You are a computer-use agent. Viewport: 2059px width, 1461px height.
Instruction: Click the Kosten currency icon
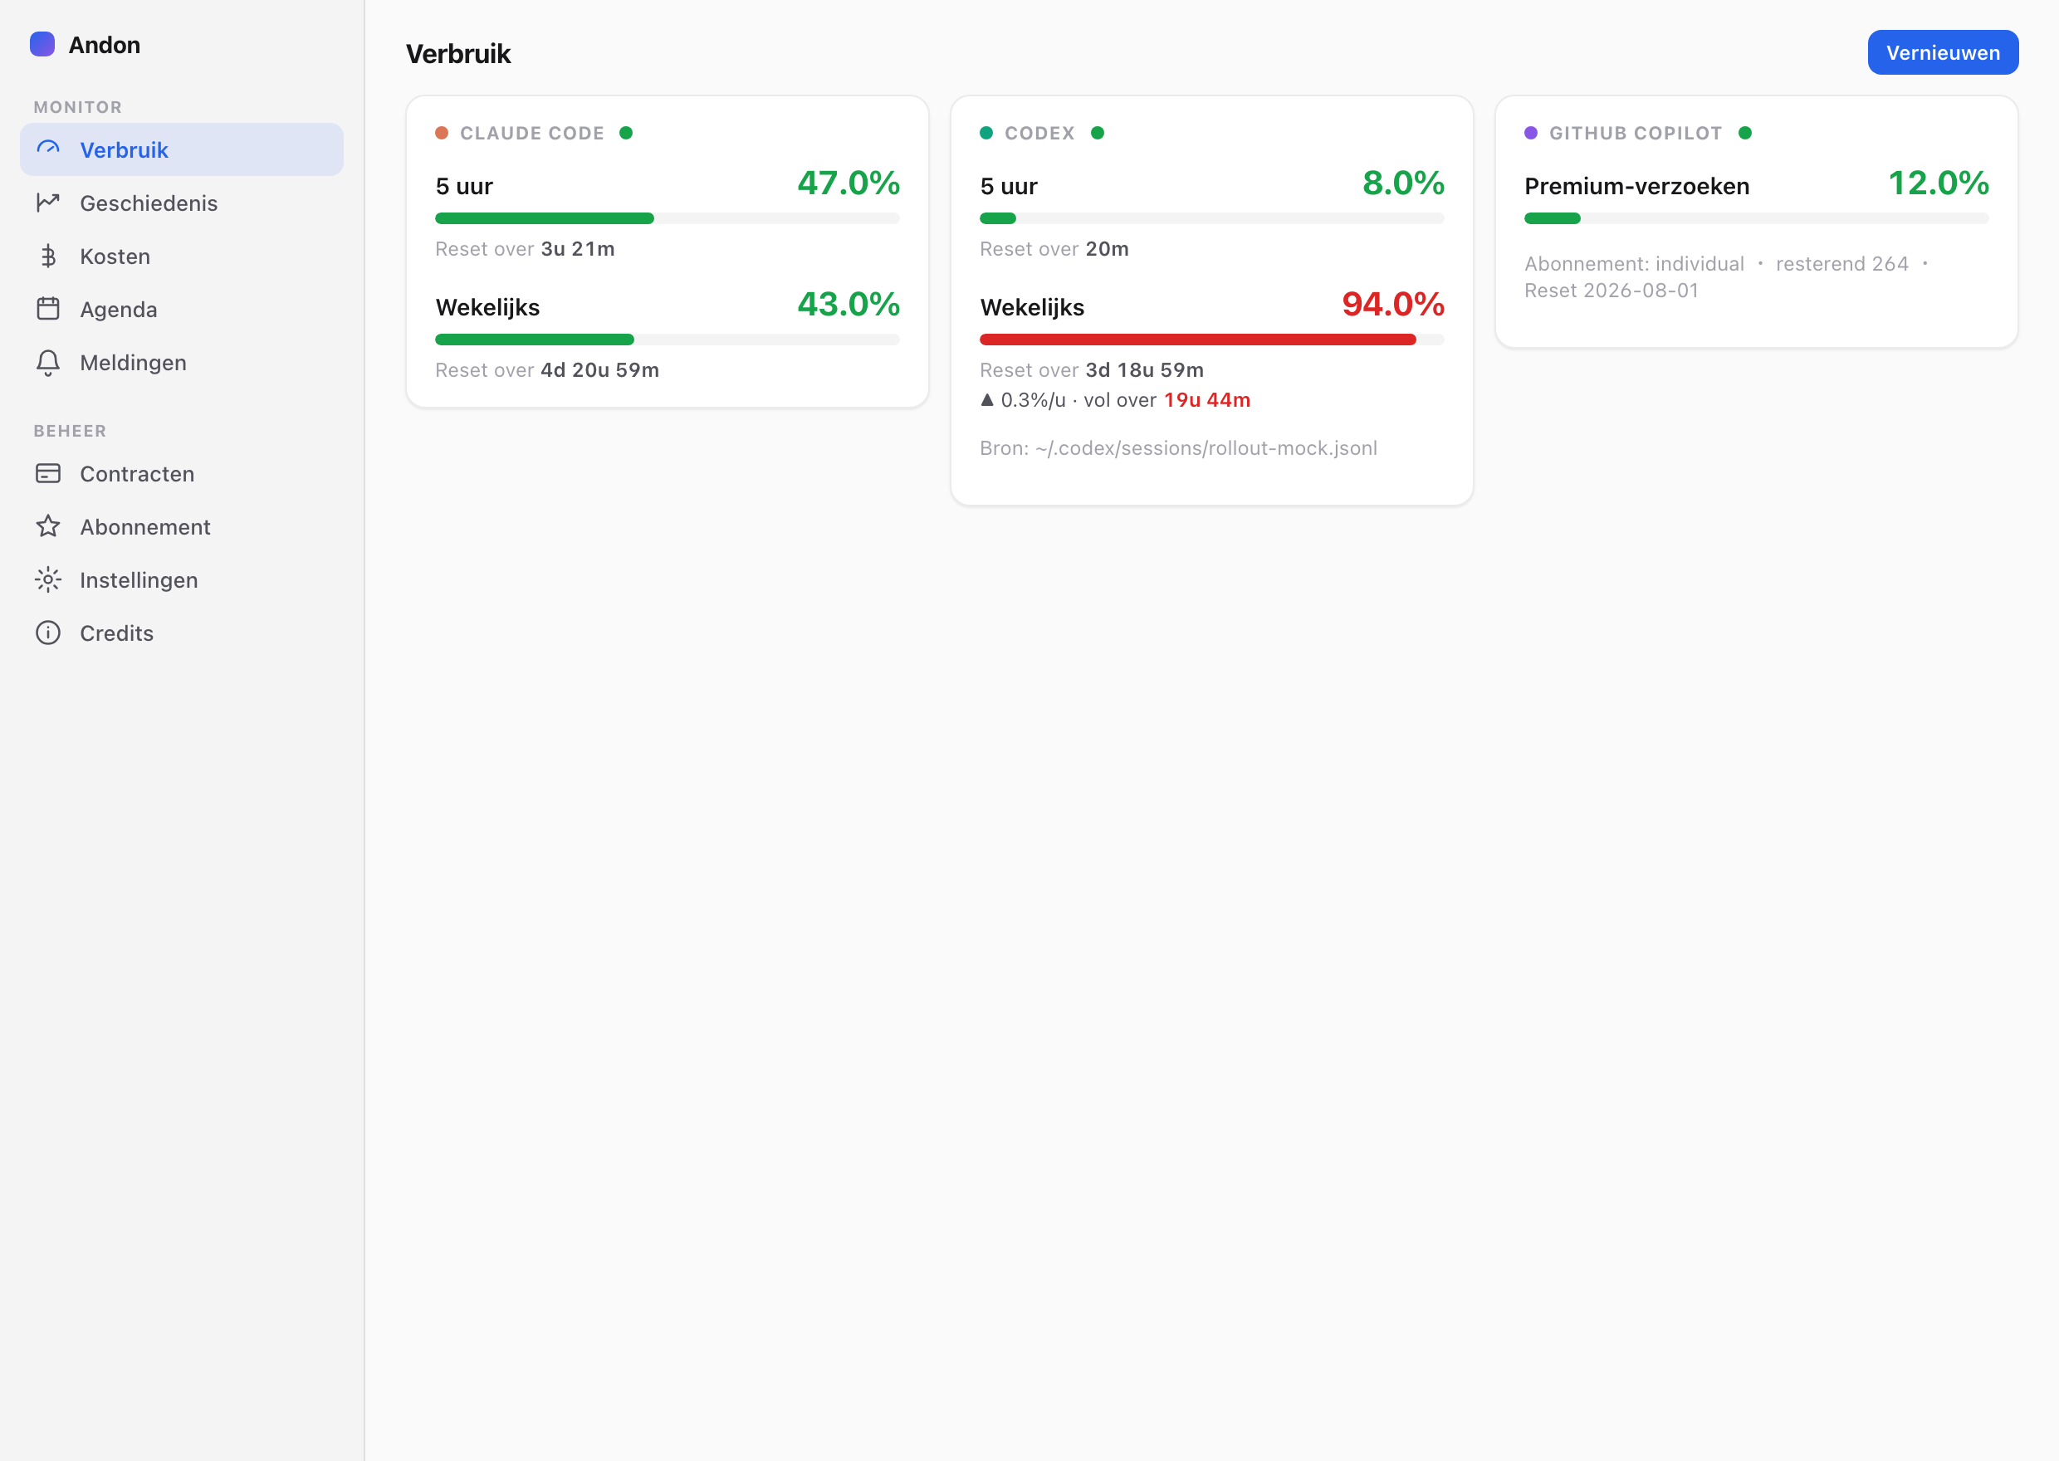[47, 256]
